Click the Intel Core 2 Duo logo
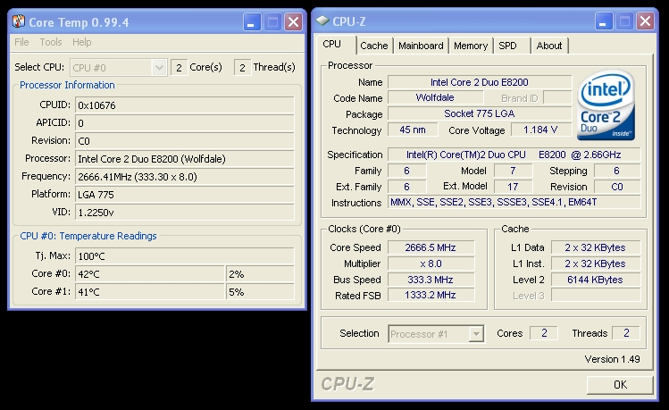This screenshot has height=410, width=669. (606, 105)
